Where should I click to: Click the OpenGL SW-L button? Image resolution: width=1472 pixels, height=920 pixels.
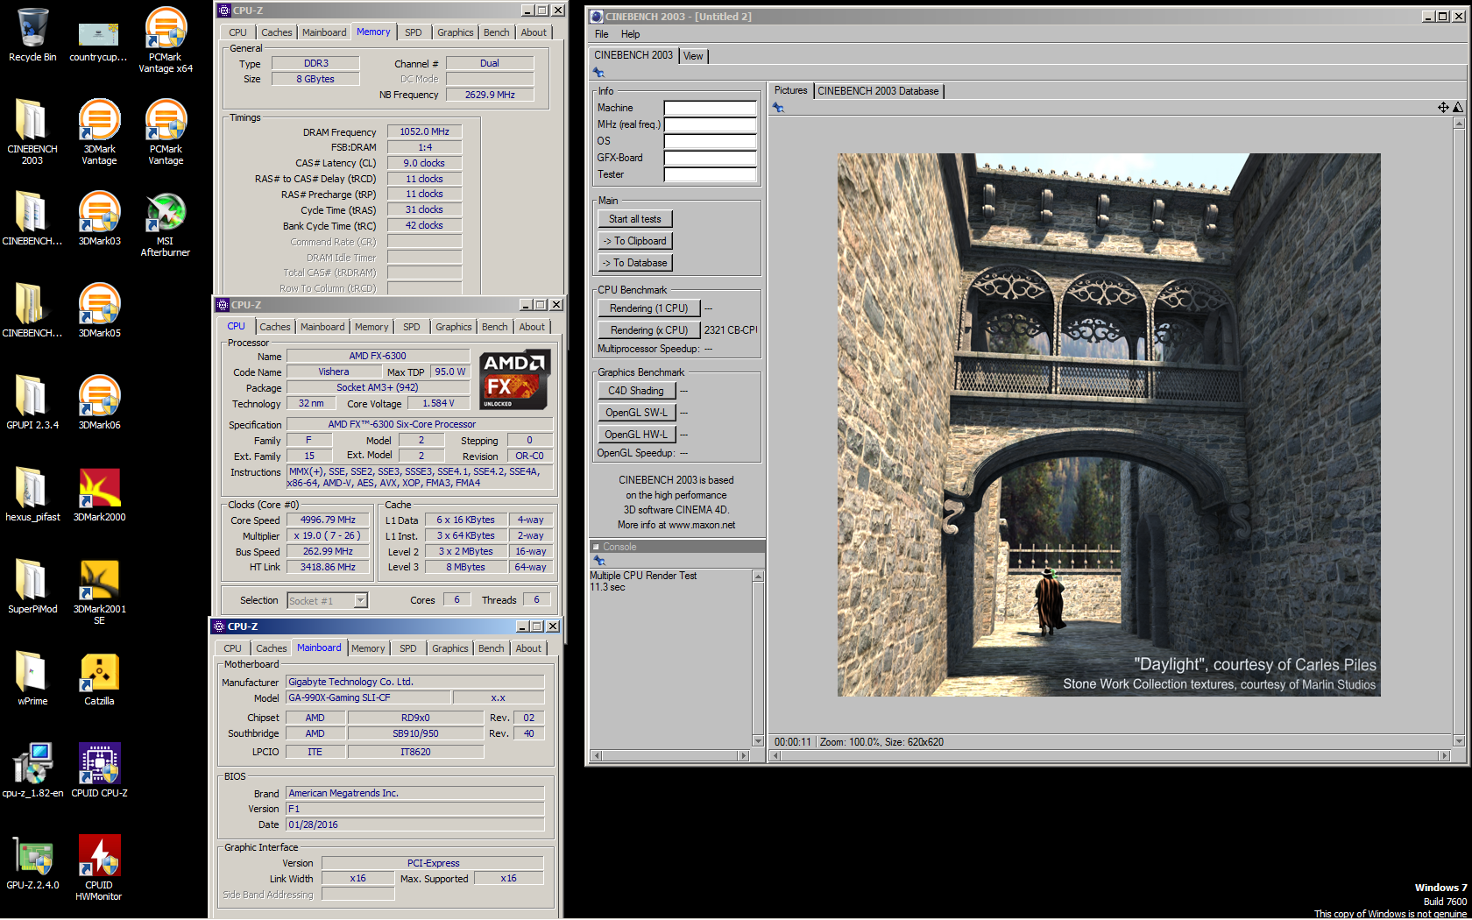tap(636, 413)
